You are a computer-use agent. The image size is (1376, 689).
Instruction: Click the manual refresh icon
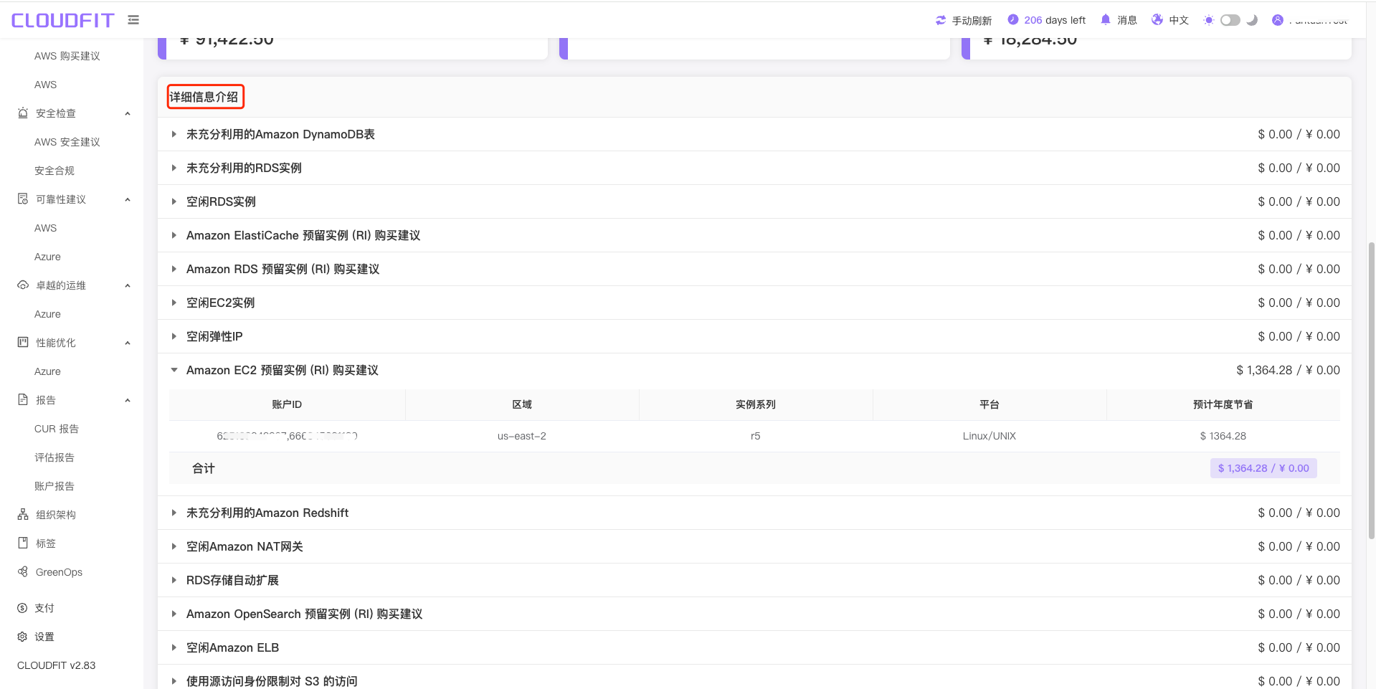(x=941, y=20)
